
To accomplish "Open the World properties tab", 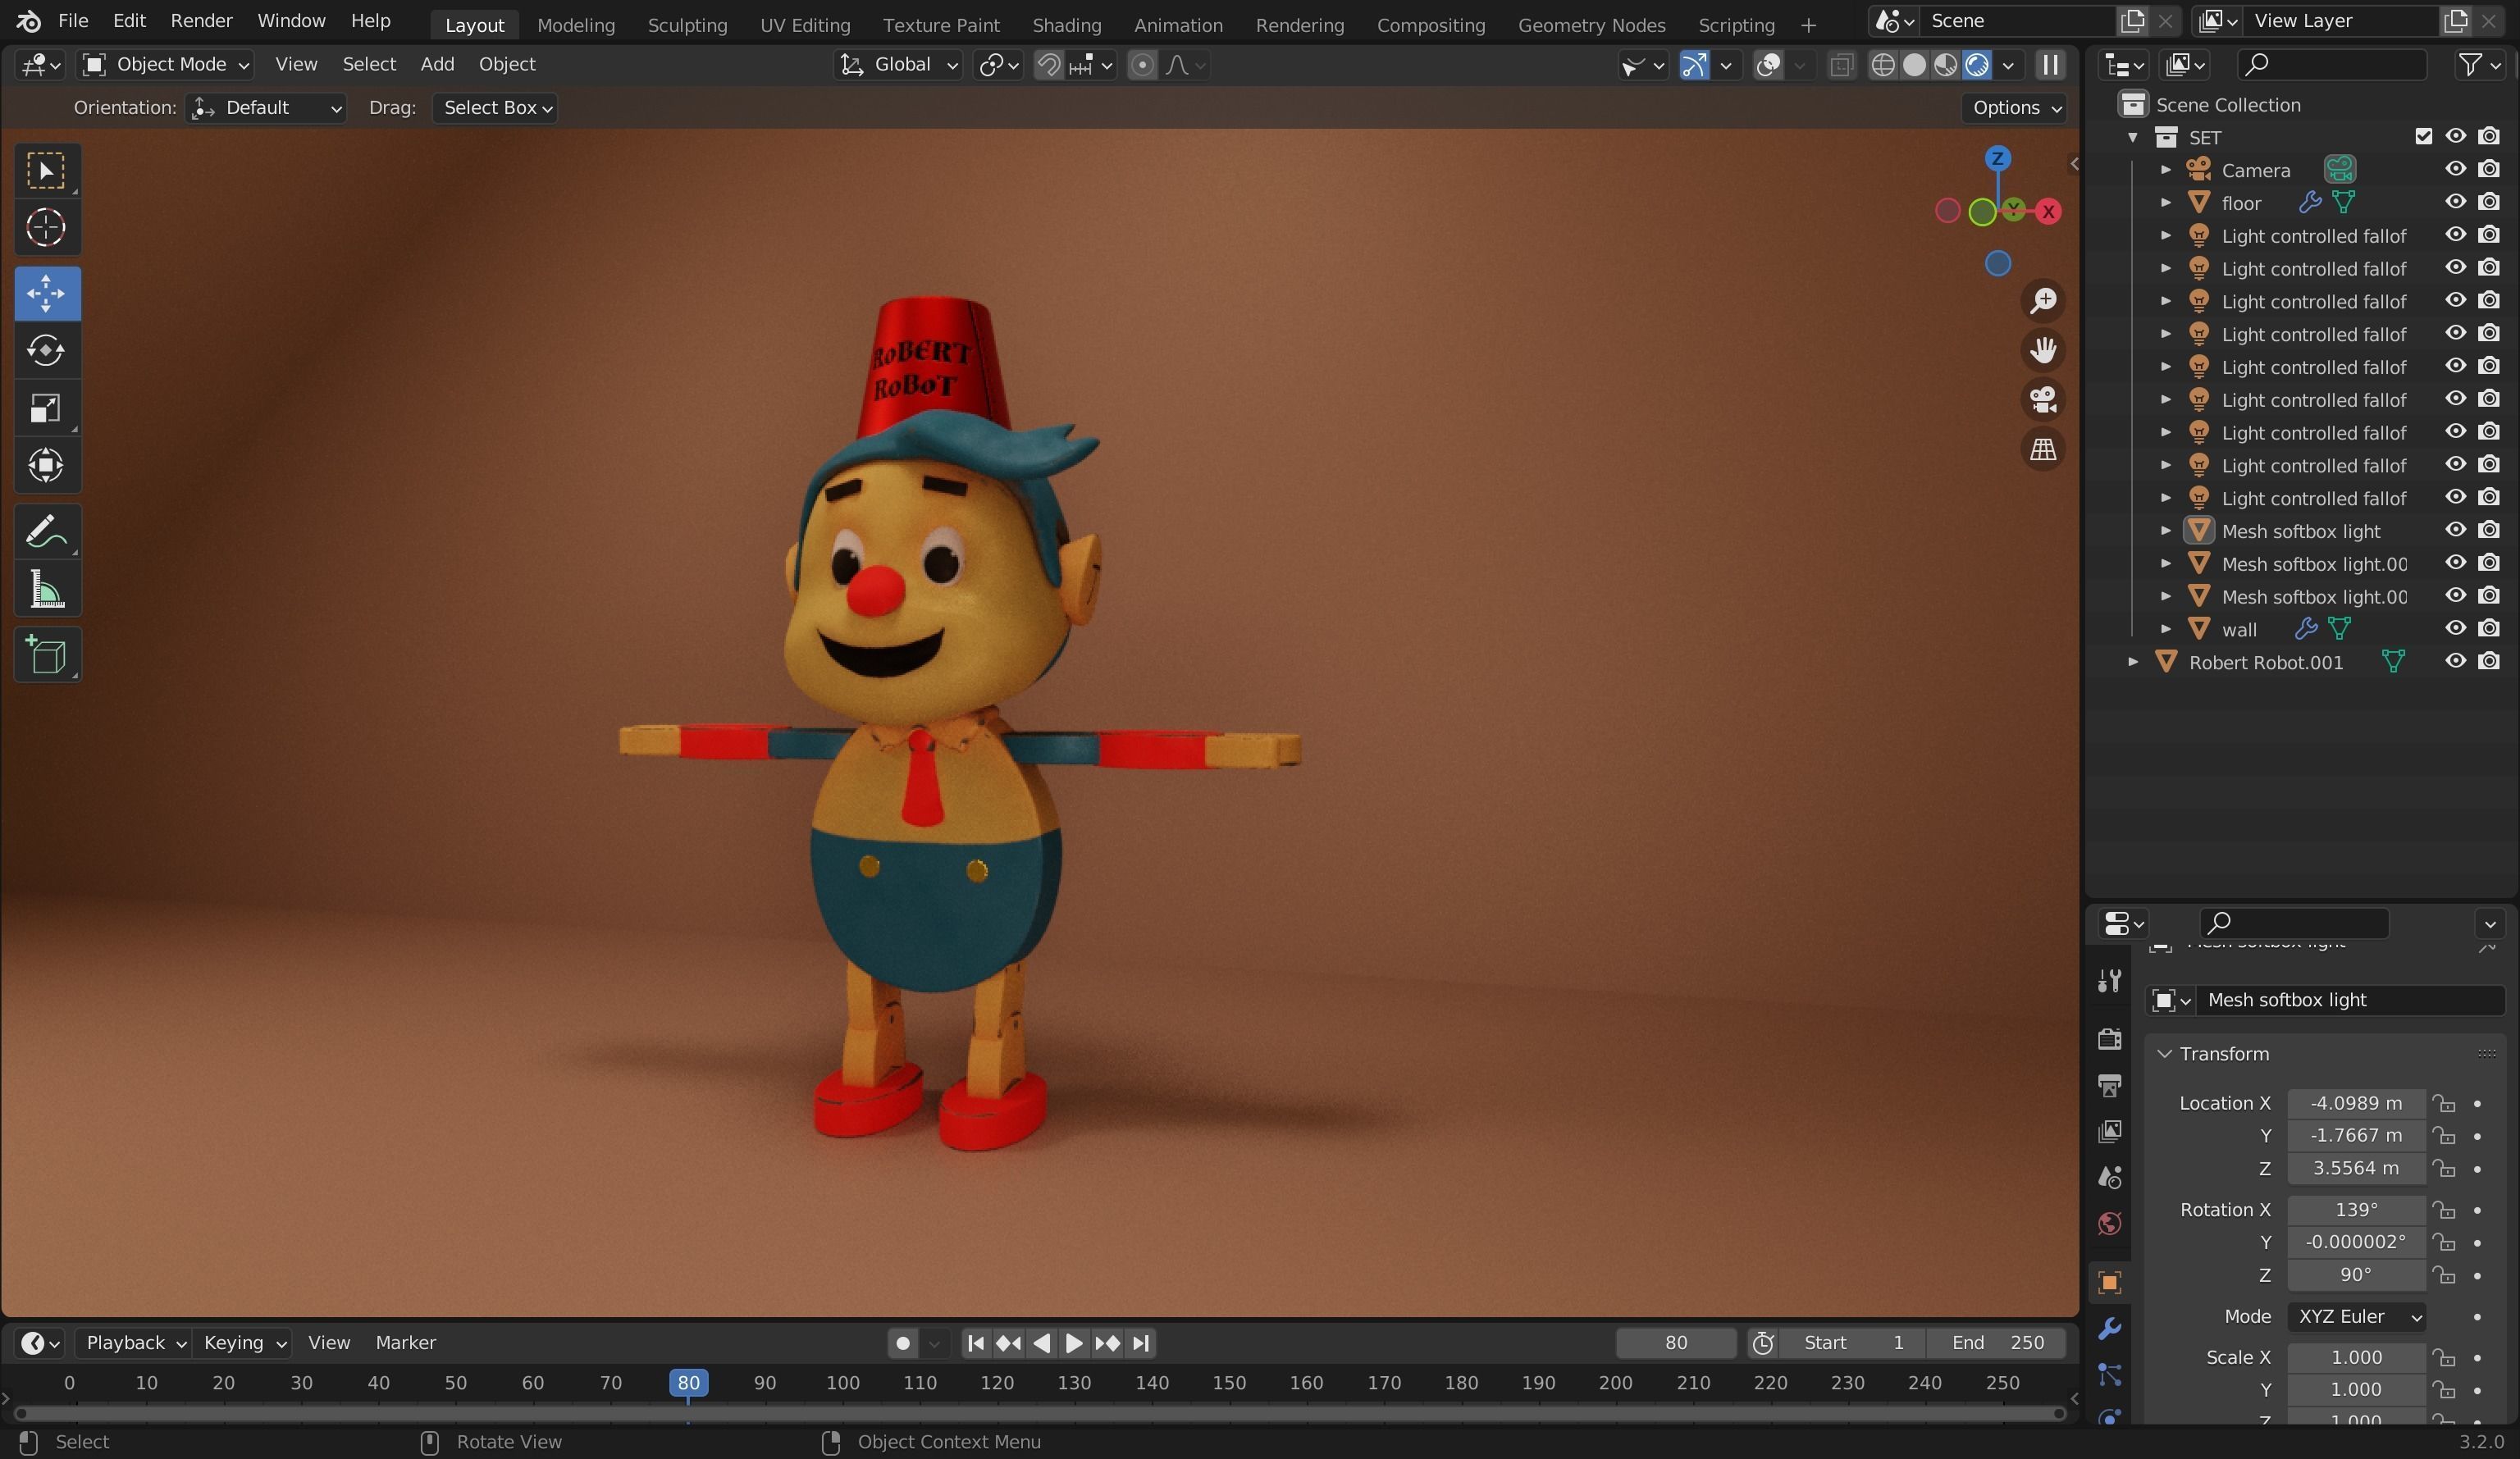I will pos(2109,1224).
